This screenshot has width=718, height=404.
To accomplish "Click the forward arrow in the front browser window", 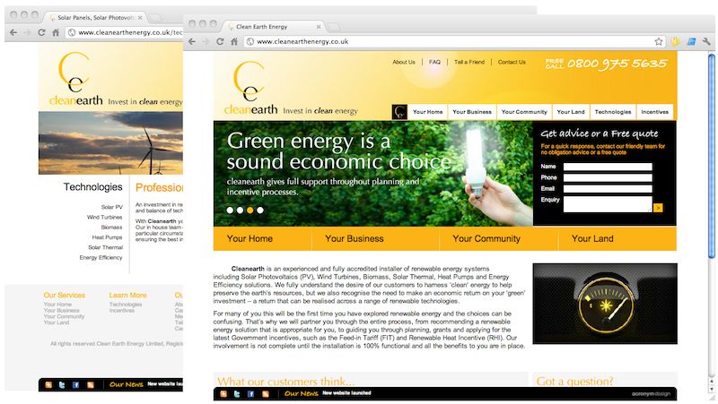I will (206, 41).
